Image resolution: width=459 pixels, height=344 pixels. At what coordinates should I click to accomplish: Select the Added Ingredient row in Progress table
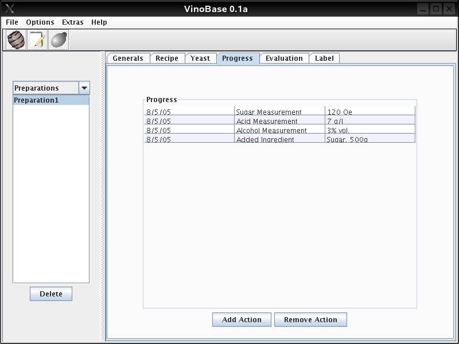click(x=279, y=139)
